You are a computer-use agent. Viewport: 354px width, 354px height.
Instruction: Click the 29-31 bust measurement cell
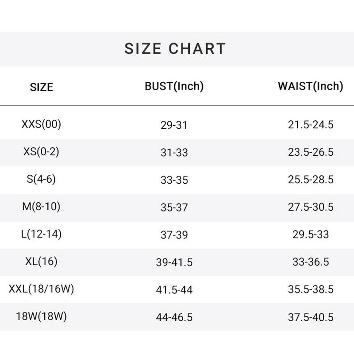(x=174, y=125)
